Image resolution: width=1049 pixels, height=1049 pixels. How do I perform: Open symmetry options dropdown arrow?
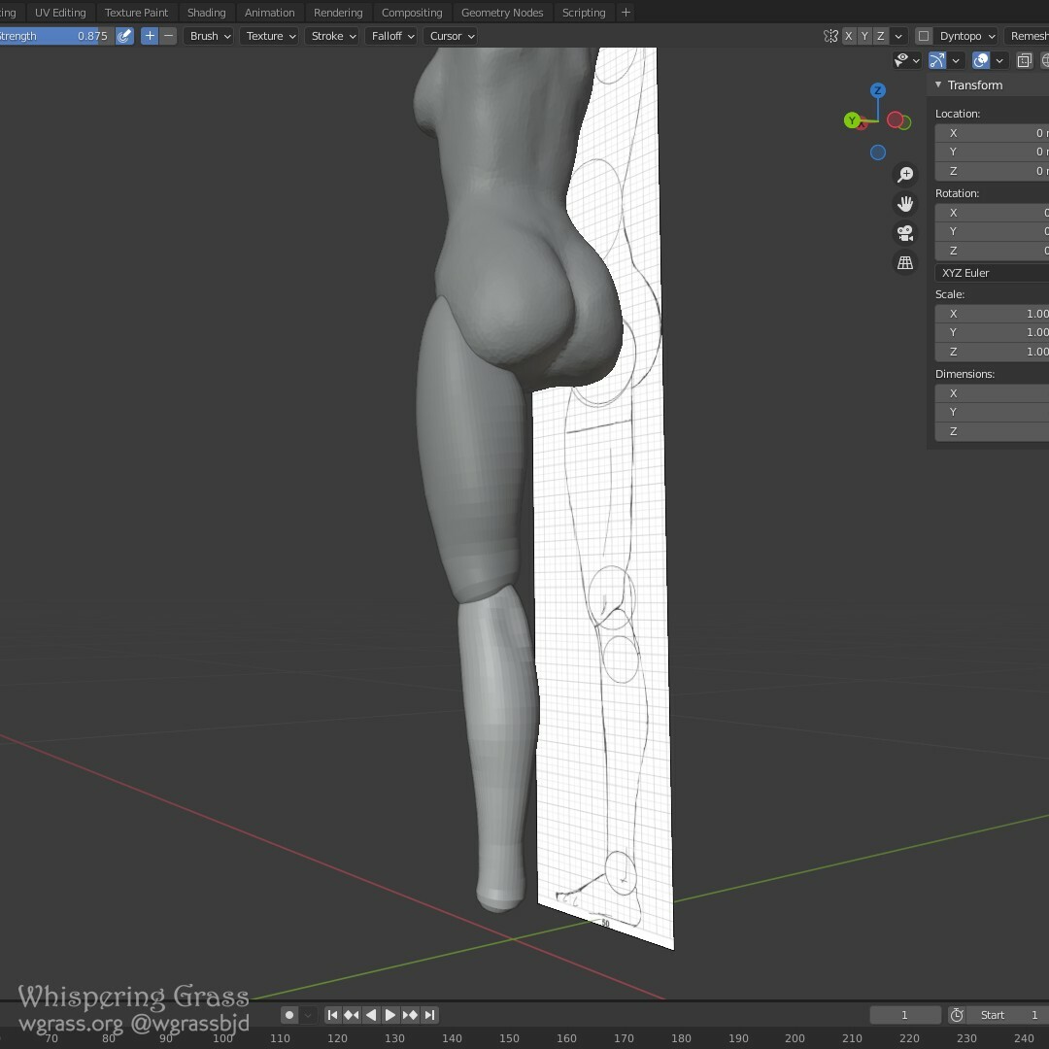(898, 36)
